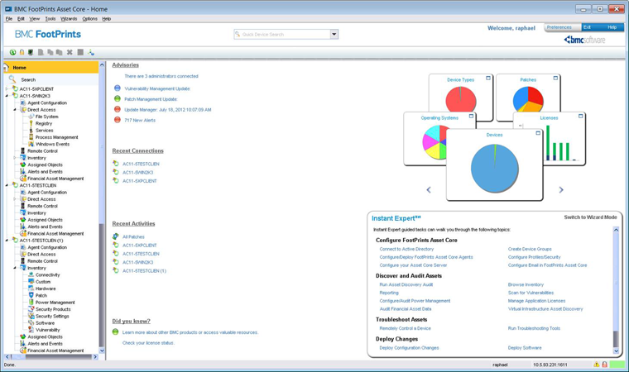This screenshot has height=372, width=629.
Task: Open the File menu
Action: [9, 19]
